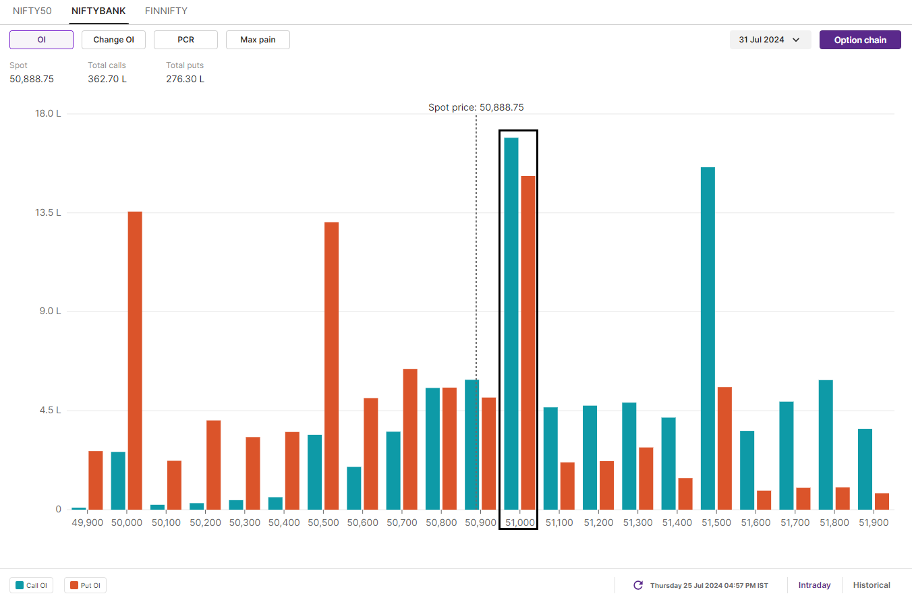This screenshot has width=912, height=598.
Task: Click the 49,900 strike axis label
Action: pyautogui.click(x=87, y=522)
